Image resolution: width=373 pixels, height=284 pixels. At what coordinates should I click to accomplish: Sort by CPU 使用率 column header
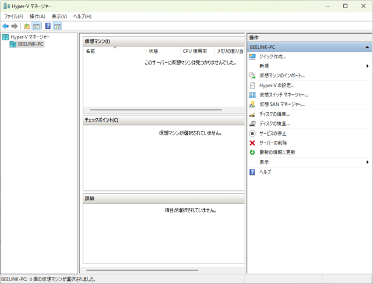pos(197,51)
